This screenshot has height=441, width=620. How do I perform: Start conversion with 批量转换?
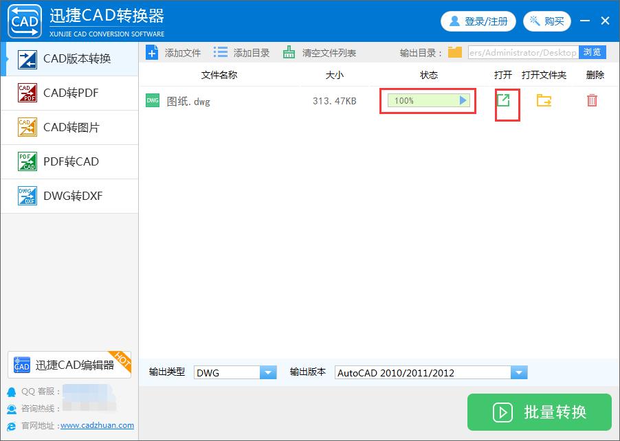click(x=539, y=412)
